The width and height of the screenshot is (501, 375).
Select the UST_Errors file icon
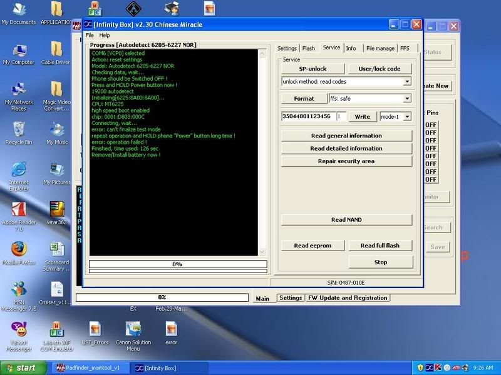(x=95, y=334)
